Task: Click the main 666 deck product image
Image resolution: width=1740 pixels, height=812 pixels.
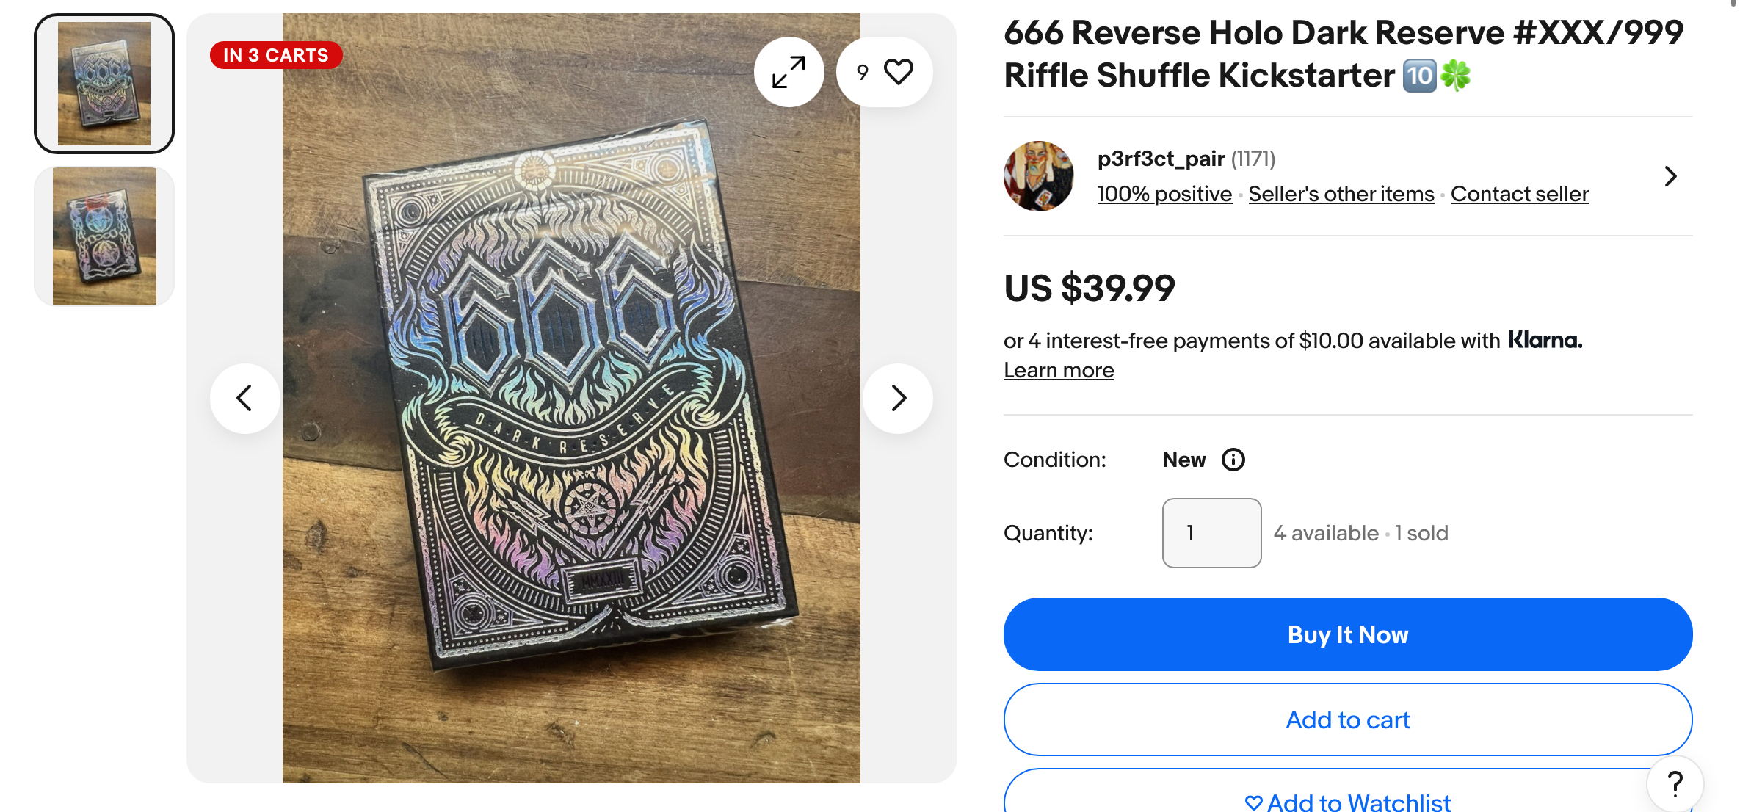Action: pyautogui.click(x=571, y=398)
